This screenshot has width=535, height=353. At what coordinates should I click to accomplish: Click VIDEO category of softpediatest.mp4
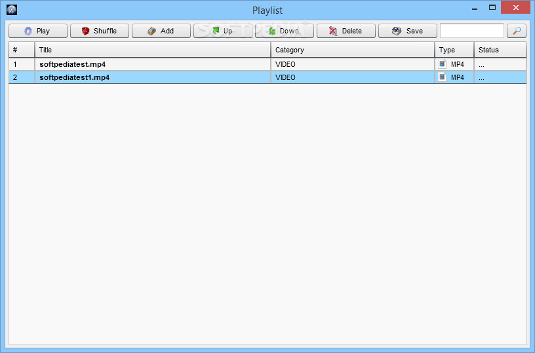(x=285, y=64)
